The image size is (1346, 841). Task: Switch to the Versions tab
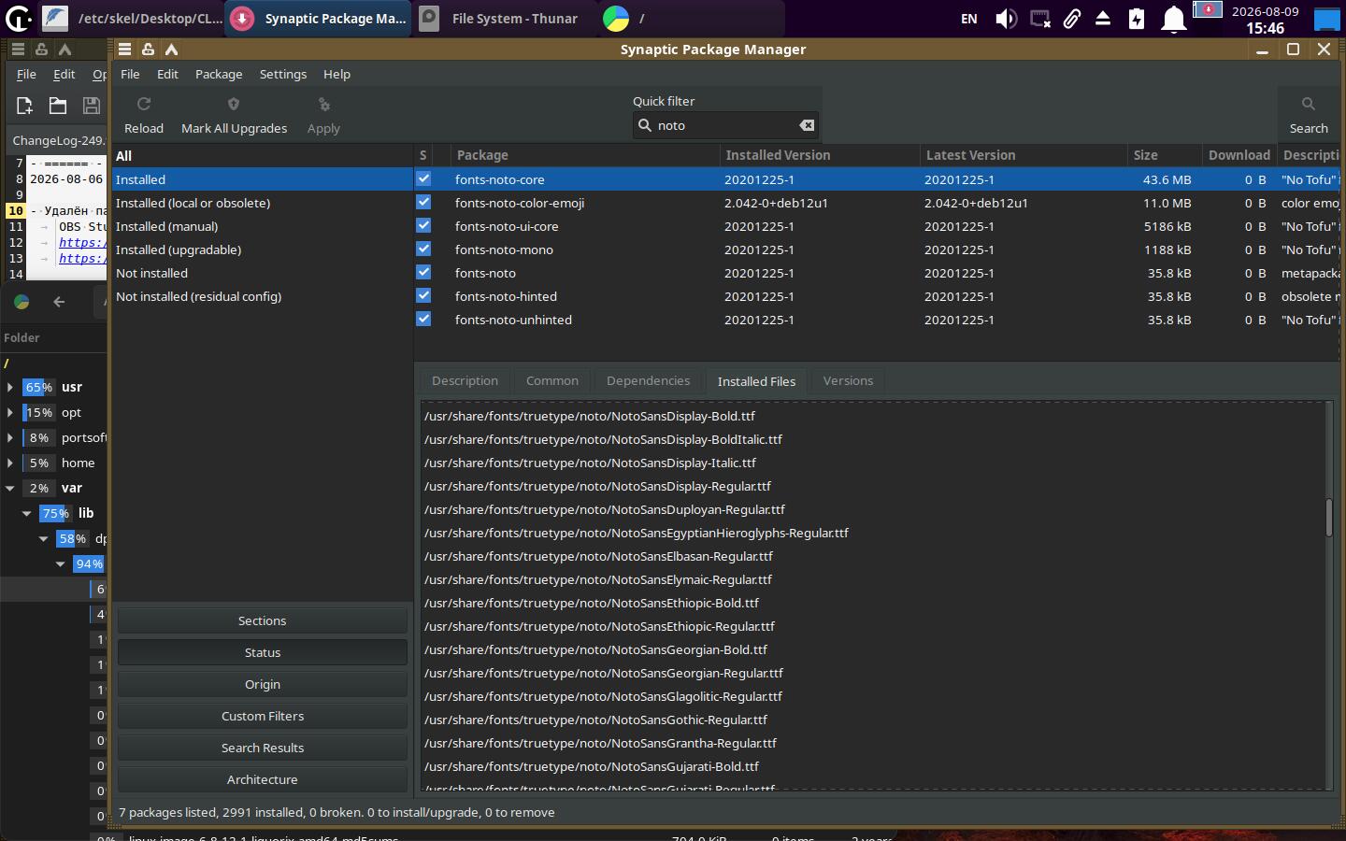point(848,380)
